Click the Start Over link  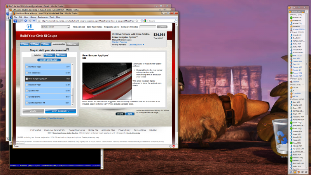pyautogui.click(x=42, y=118)
